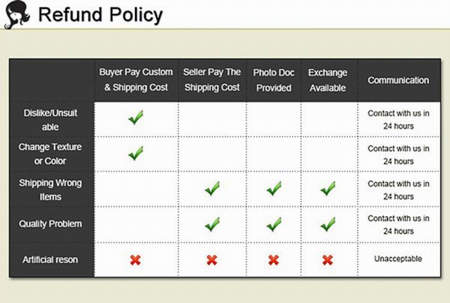The image size is (450, 303).
Task: Select the Buyer Pay Custom header cell
Action: click(x=136, y=80)
